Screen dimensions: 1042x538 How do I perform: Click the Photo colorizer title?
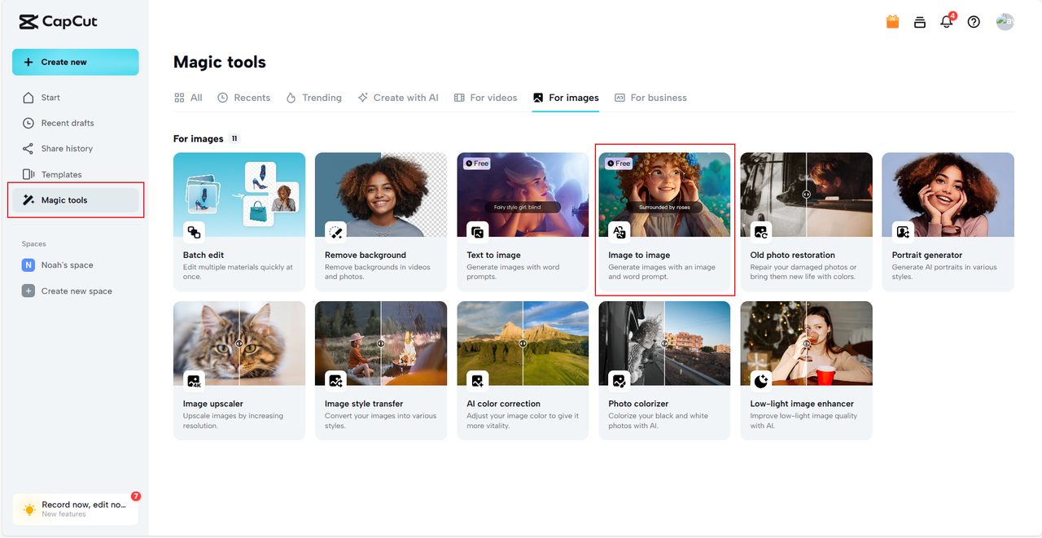(638, 404)
